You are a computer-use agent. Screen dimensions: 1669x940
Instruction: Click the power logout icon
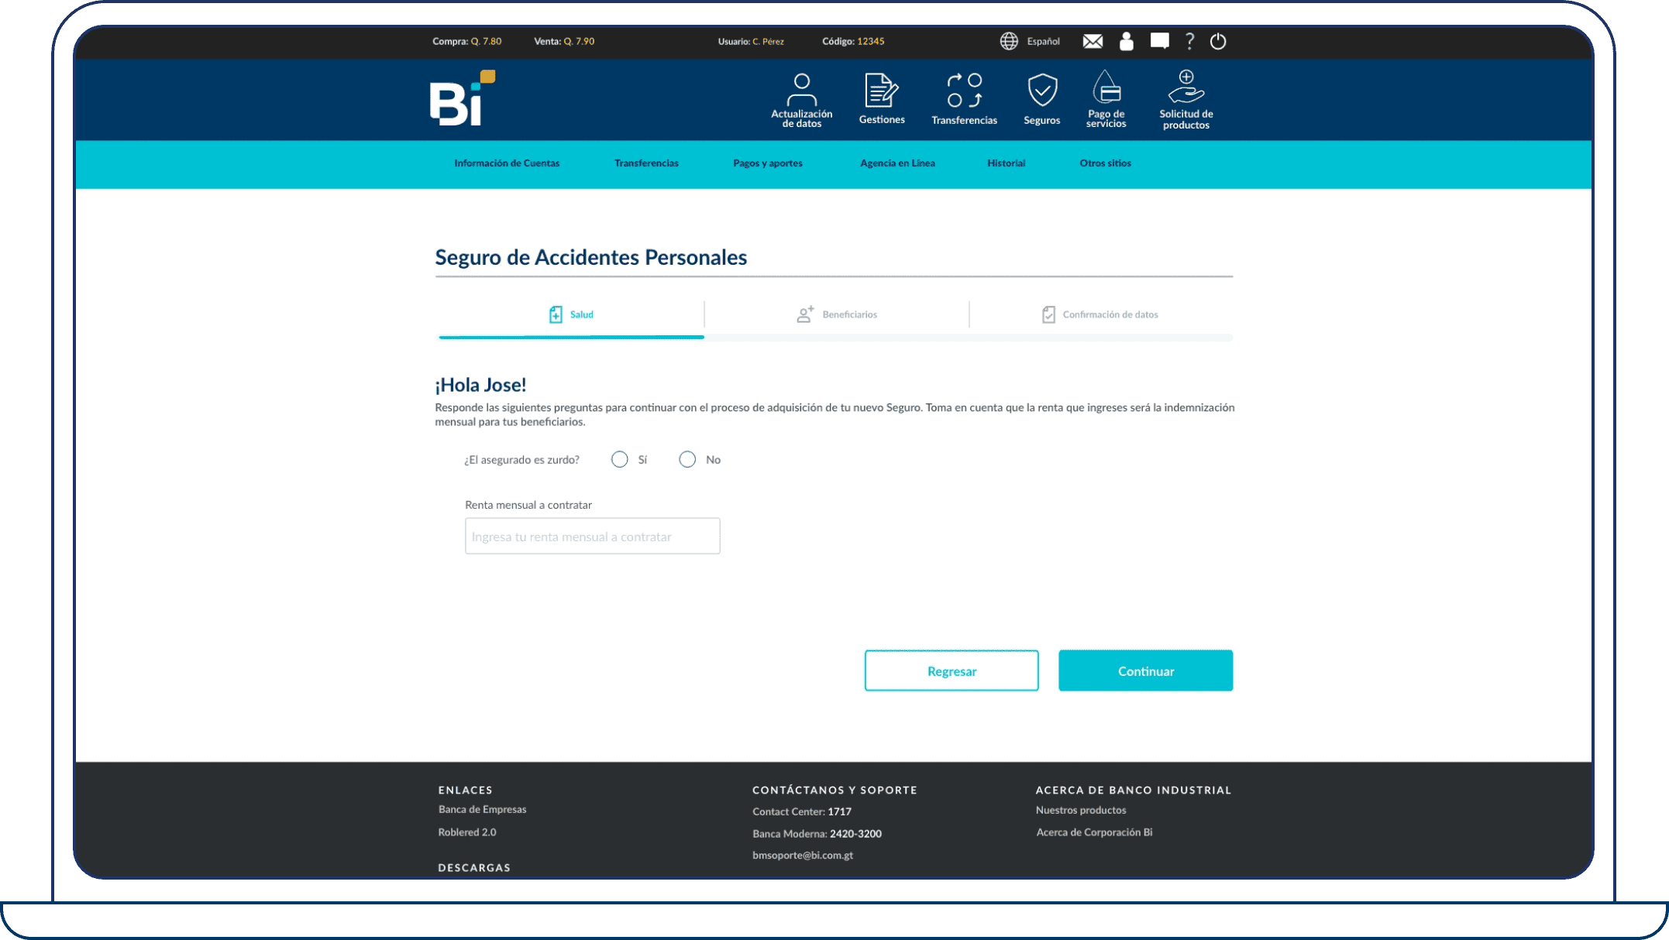(1218, 41)
